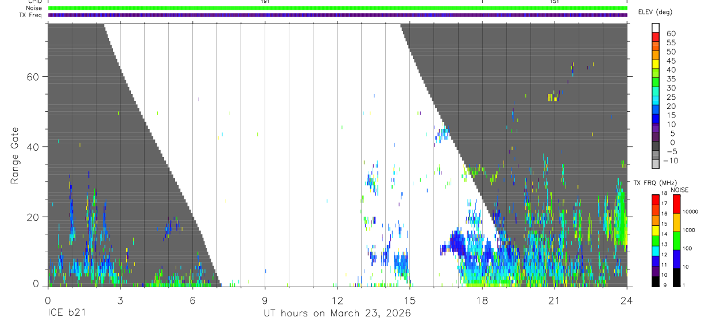Click the 'UT hours on March 23, 2026' axis title
The image size is (705, 325).
click(x=338, y=313)
